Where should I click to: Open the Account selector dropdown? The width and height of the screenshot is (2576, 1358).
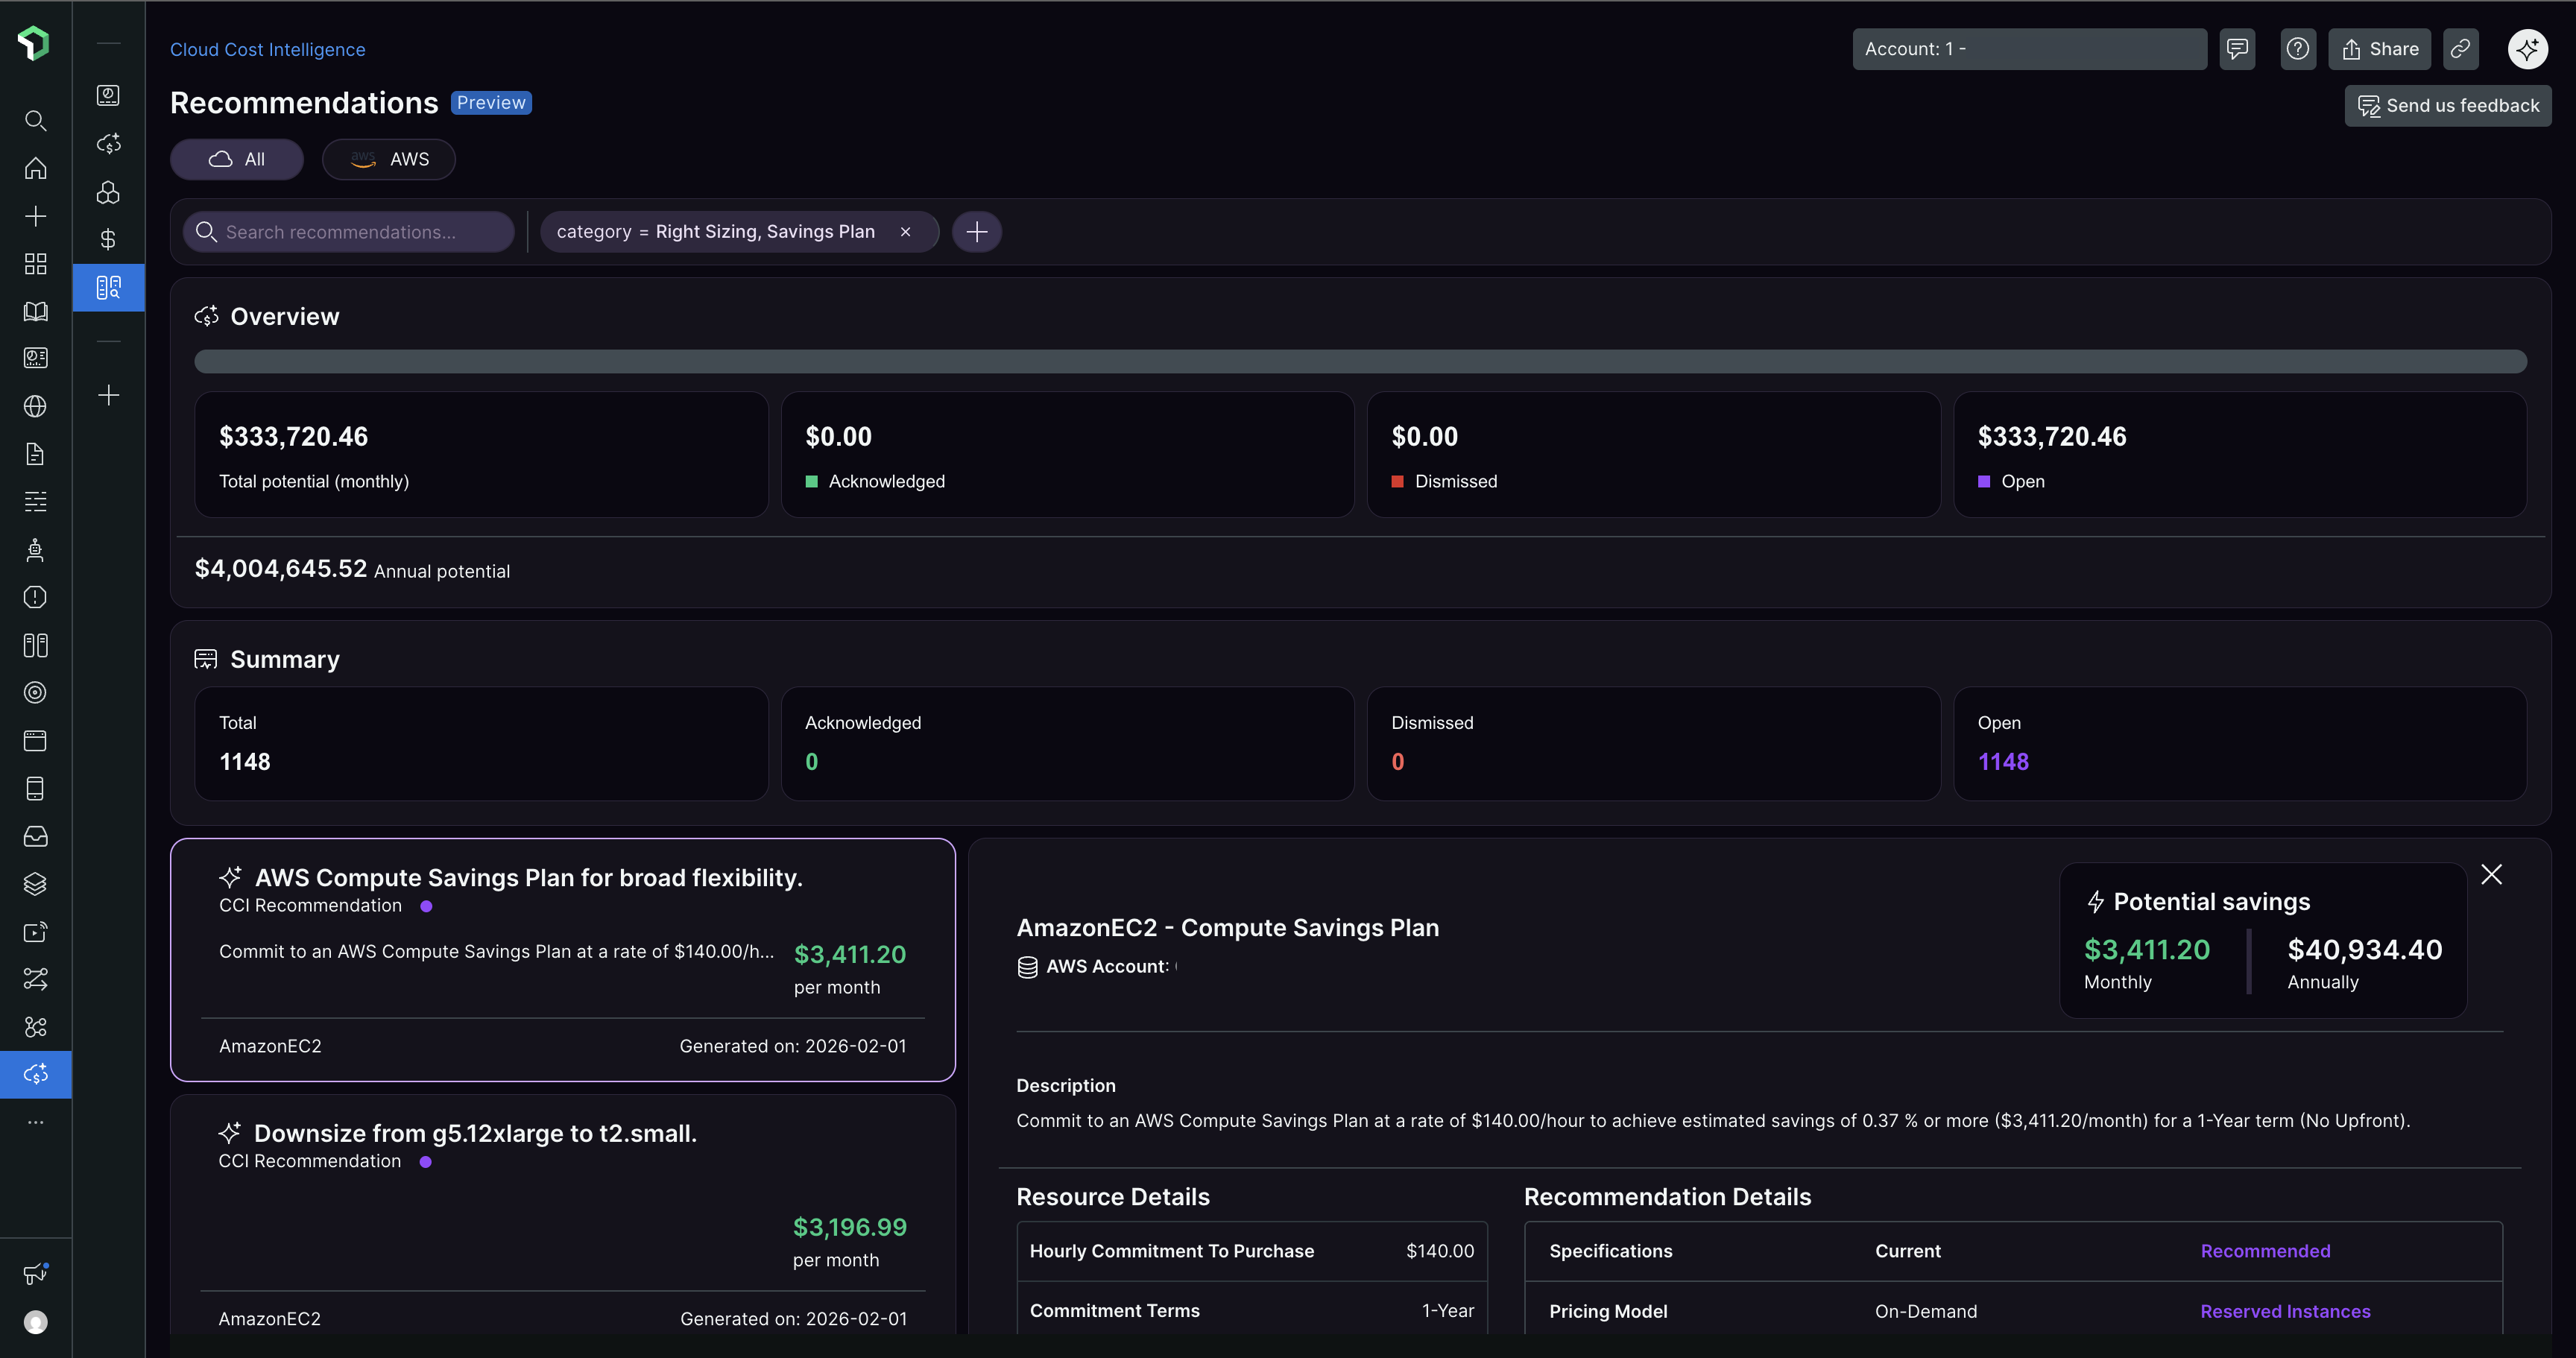click(x=2028, y=49)
